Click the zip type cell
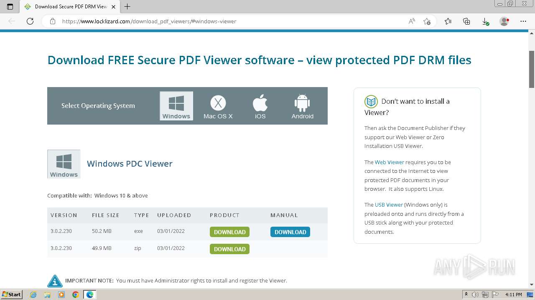Image resolution: width=535 pixels, height=300 pixels. pos(138,248)
